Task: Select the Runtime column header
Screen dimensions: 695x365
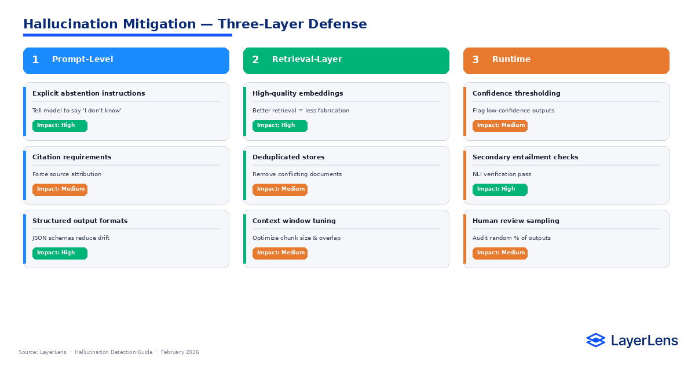Action: pos(566,61)
